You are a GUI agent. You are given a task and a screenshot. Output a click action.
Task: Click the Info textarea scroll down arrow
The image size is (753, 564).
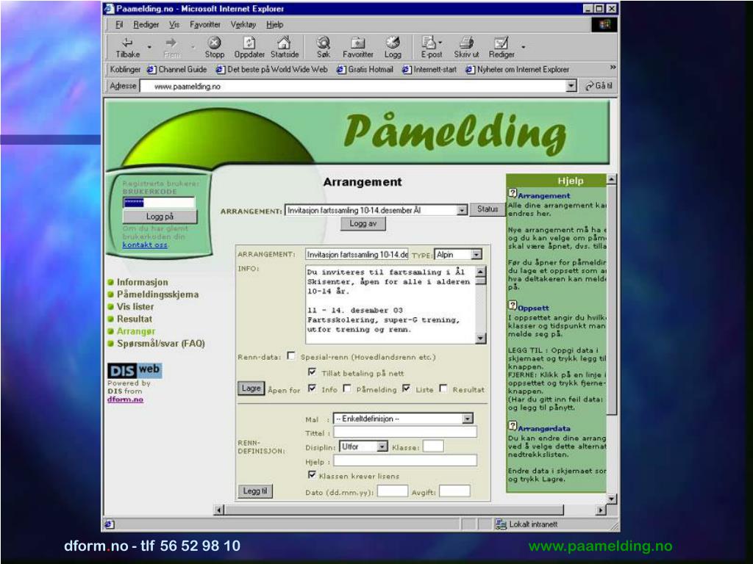click(x=481, y=339)
